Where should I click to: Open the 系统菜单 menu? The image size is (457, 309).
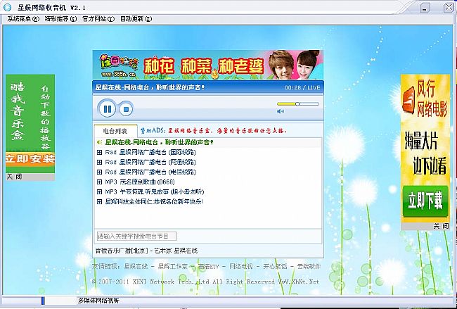pyautogui.click(x=23, y=19)
